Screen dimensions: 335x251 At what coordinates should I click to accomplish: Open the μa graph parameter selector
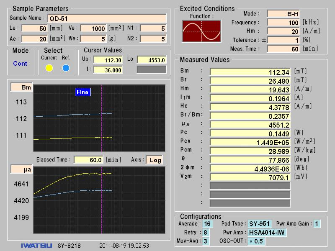click(21, 169)
